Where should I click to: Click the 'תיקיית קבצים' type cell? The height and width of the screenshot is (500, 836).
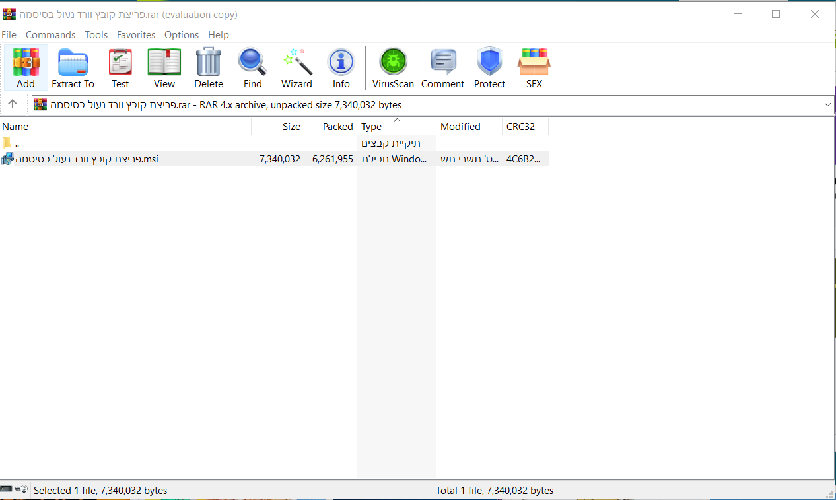391,143
